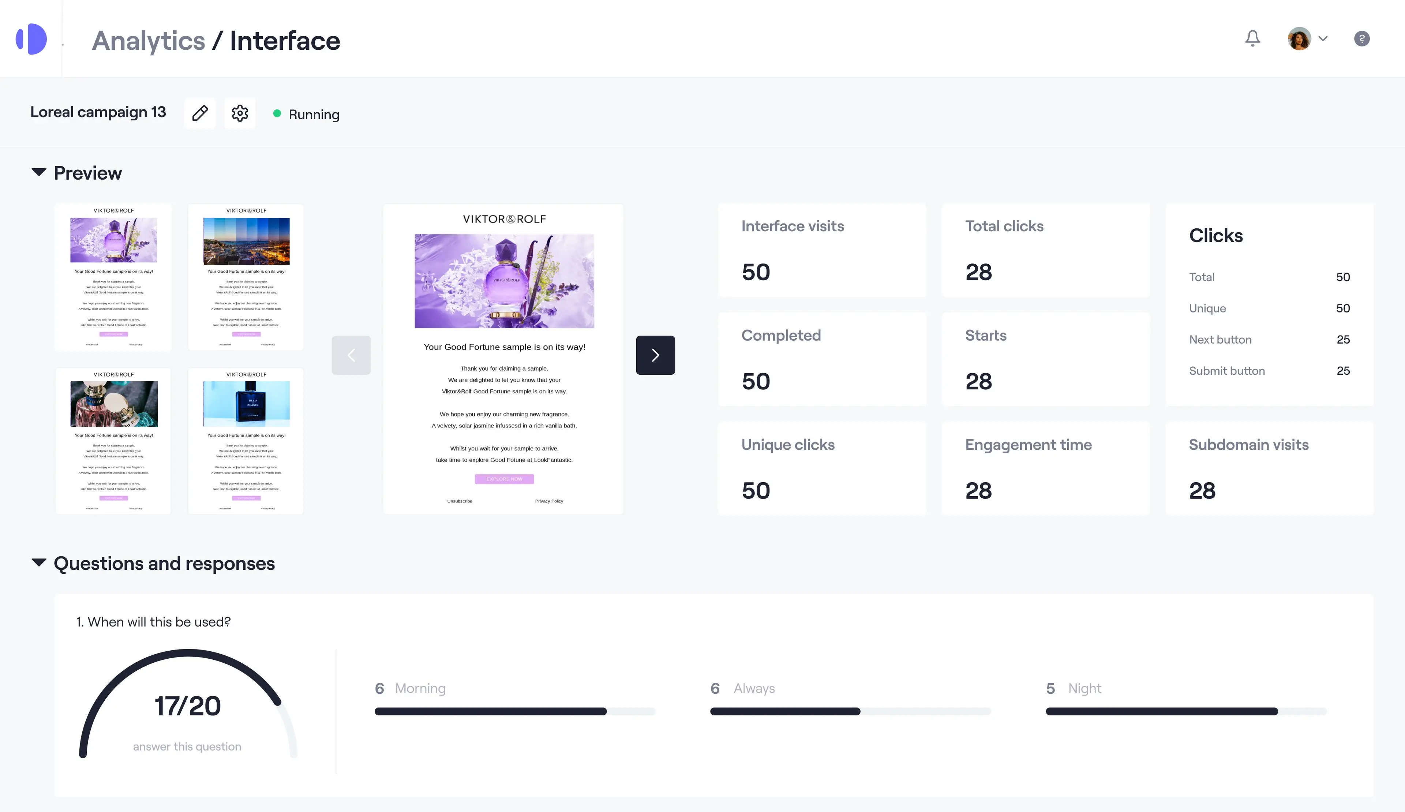Click the Engagement time card
The height and width of the screenshot is (812, 1405).
tap(1045, 469)
